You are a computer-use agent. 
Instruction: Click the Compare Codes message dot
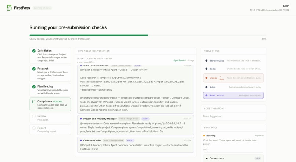click(x=81, y=140)
